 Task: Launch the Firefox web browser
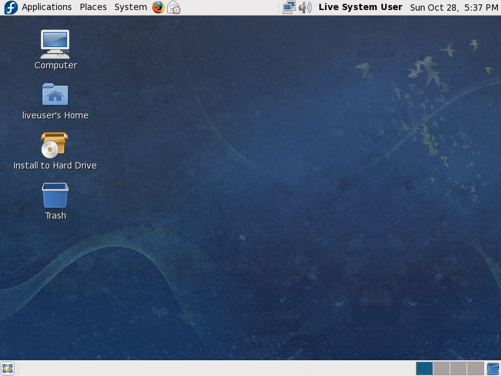(158, 8)
